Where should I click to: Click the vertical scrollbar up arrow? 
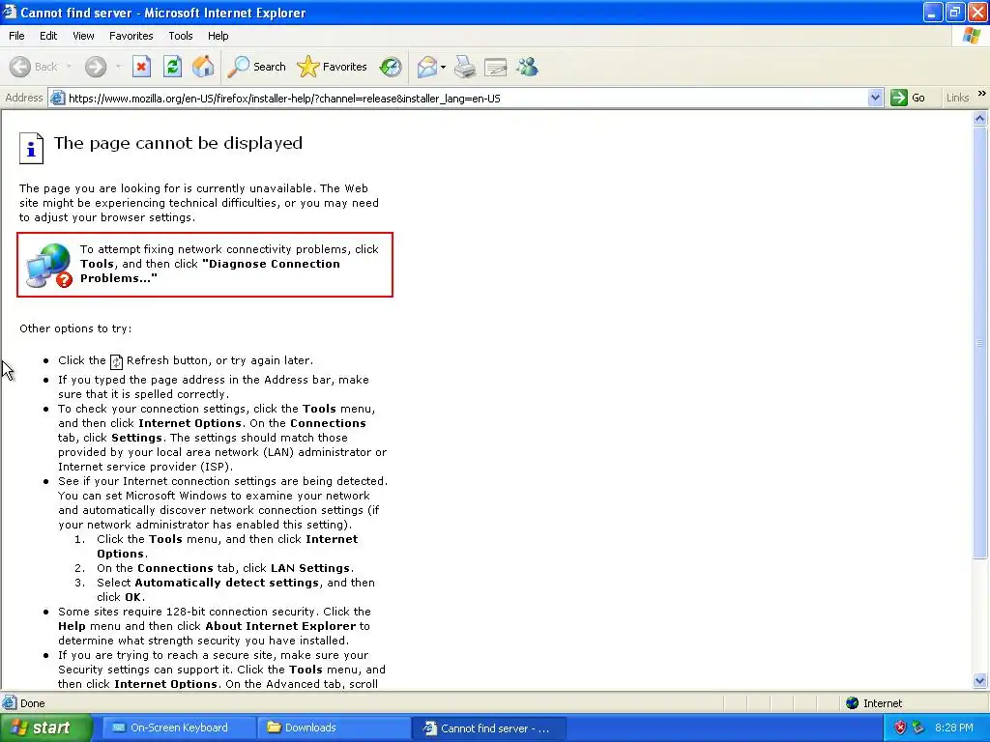coord(979,118)
